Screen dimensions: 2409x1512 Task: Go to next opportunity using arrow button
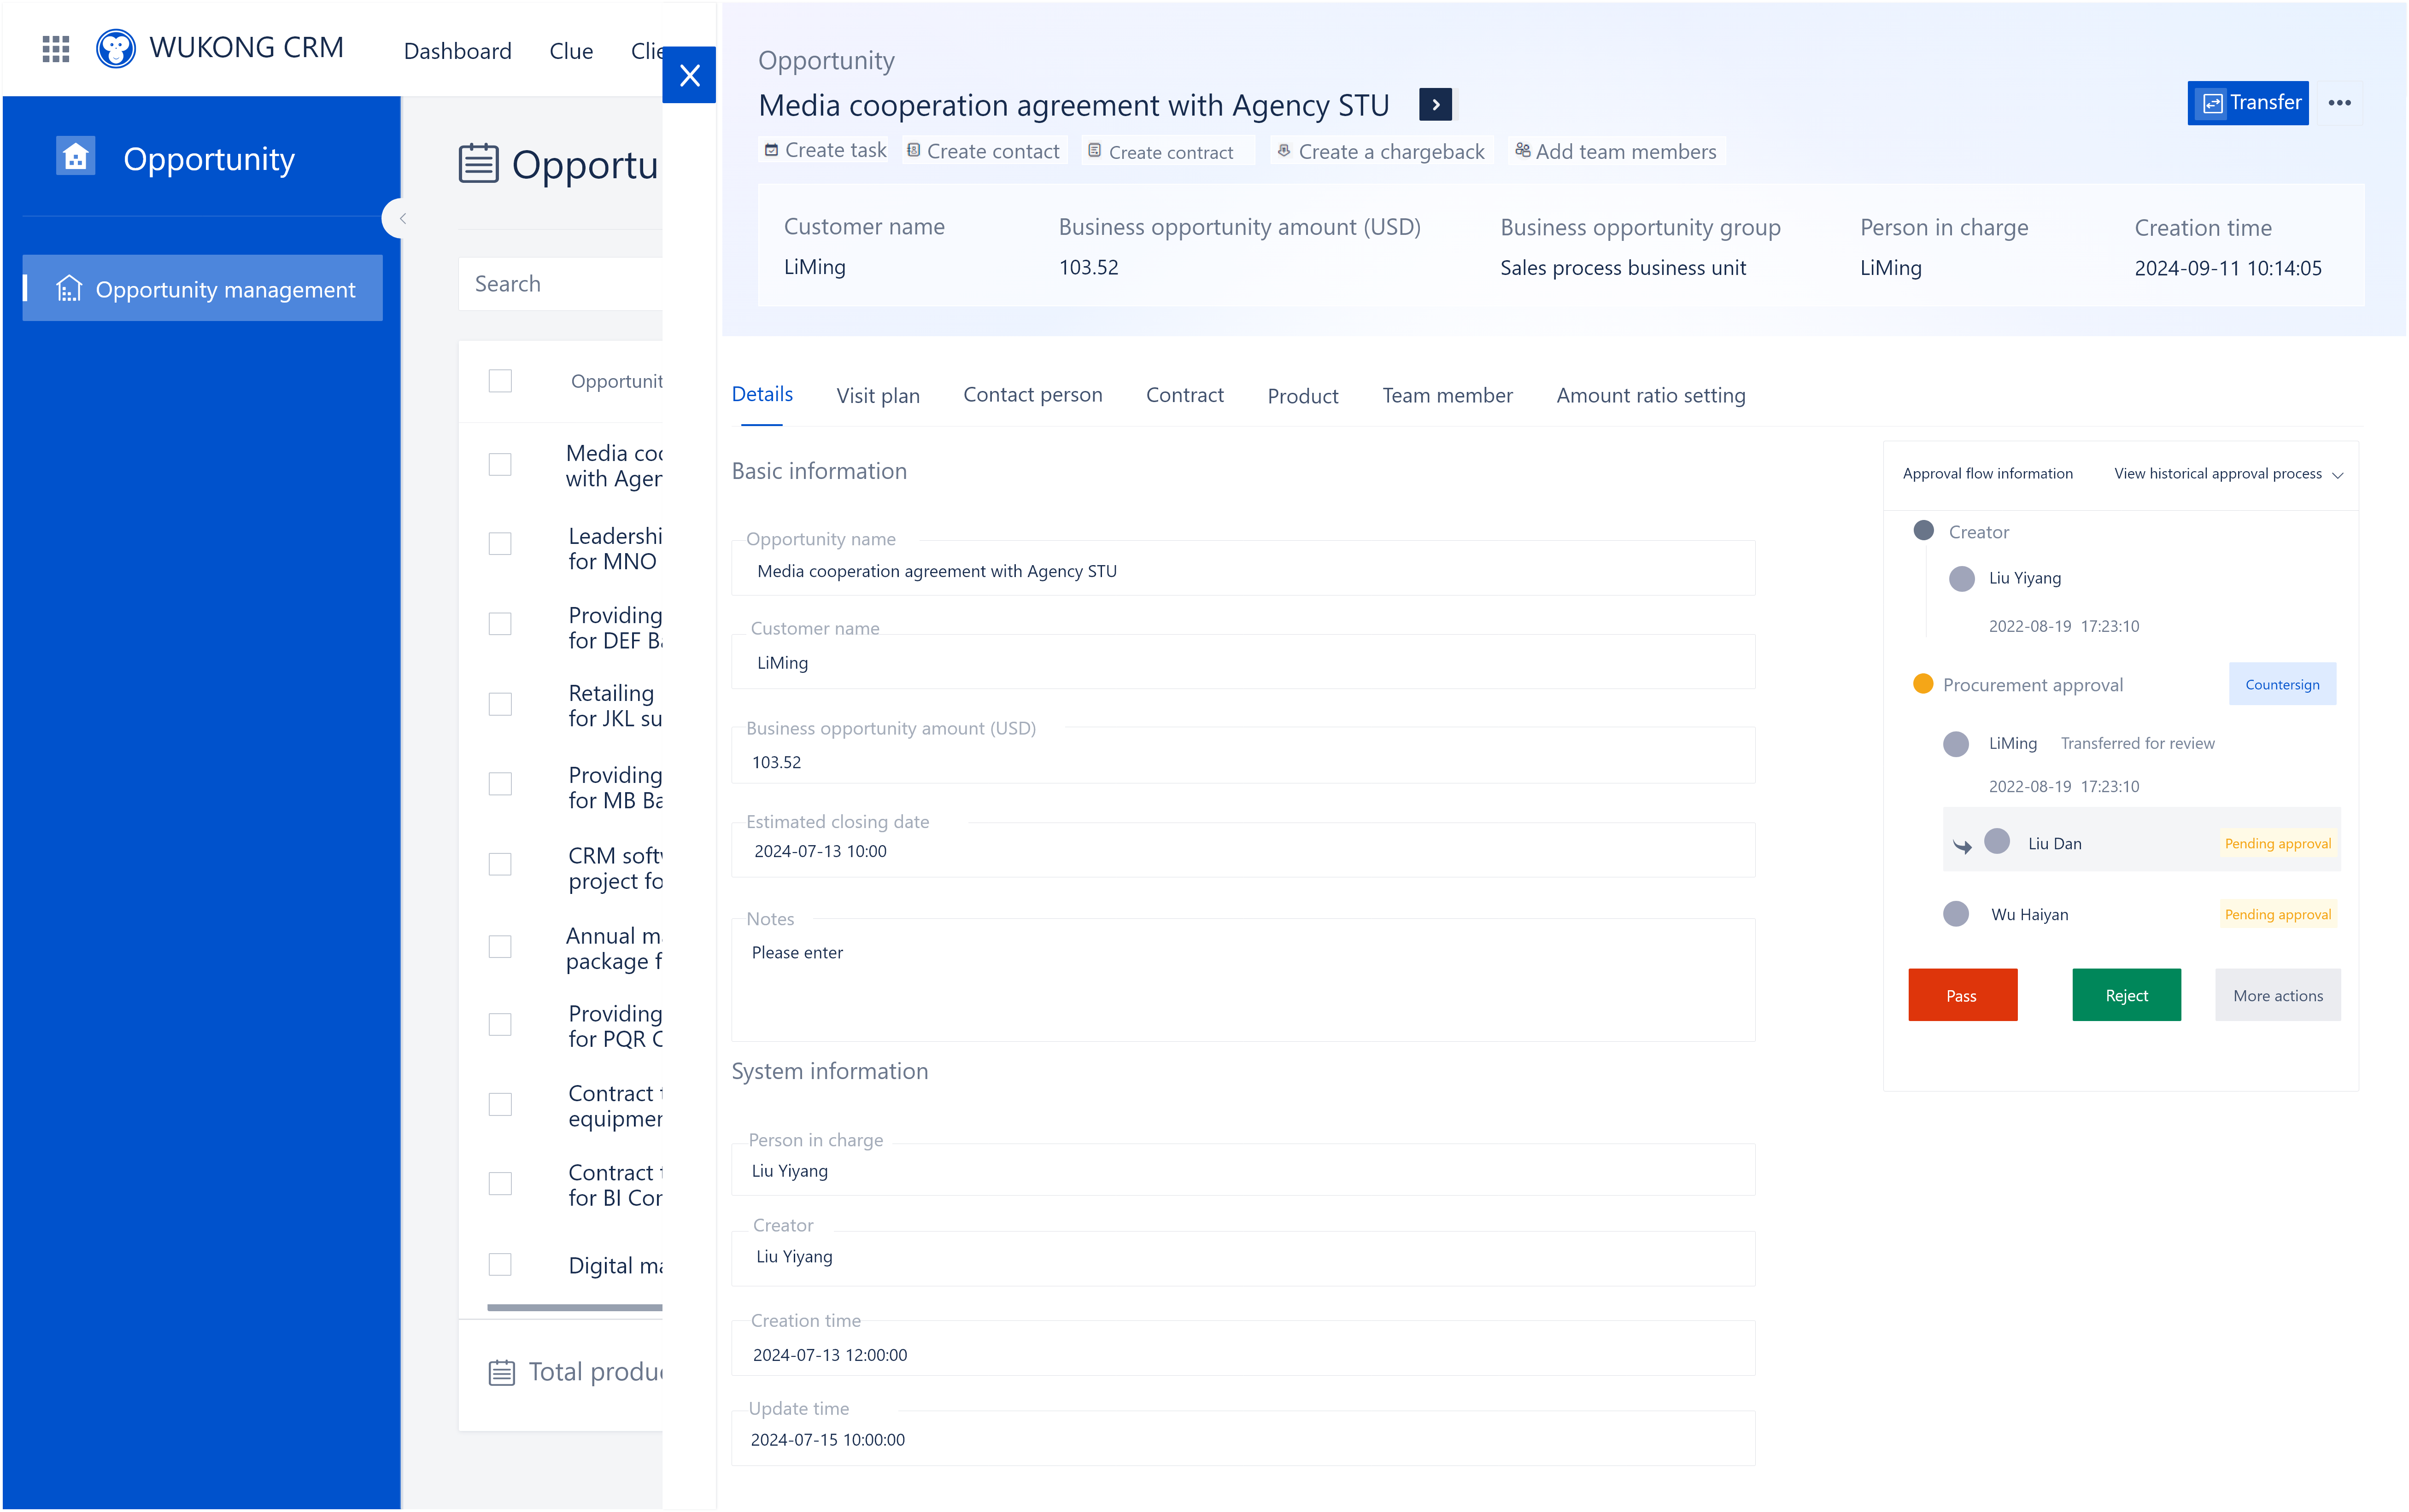(x=1436, y=104)
